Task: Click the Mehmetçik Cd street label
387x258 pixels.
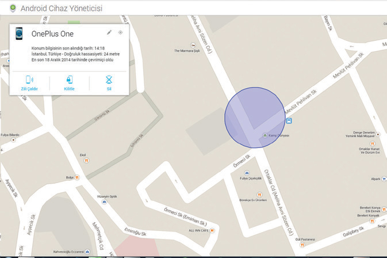Action: coord(98,236)
